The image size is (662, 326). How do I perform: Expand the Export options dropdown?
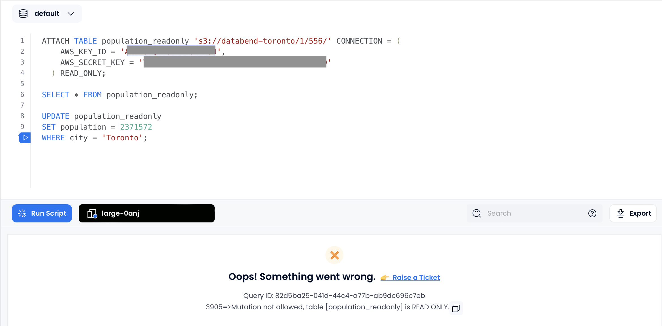[634, 213]
